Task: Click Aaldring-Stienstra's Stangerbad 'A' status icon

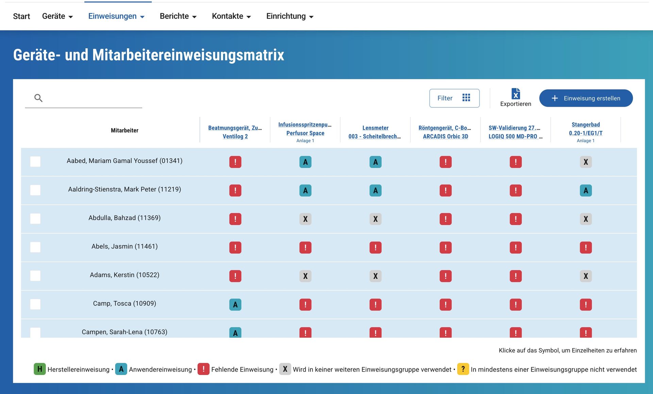Action: click(586, 190)
